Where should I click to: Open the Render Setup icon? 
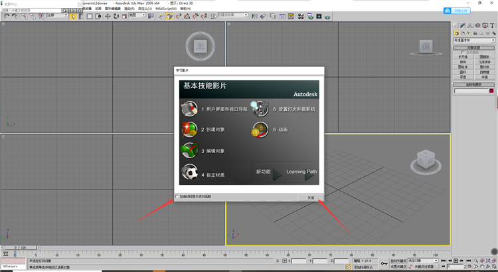click(310, 16)
